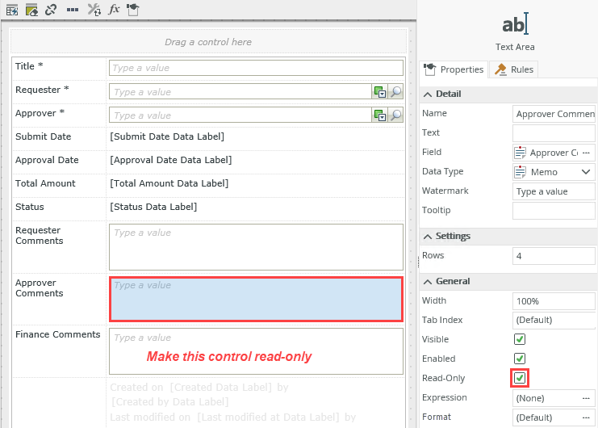This screenshot has height=428, width=598.
Task: Select the Submit Date Data Label
Action: [167, 136]
